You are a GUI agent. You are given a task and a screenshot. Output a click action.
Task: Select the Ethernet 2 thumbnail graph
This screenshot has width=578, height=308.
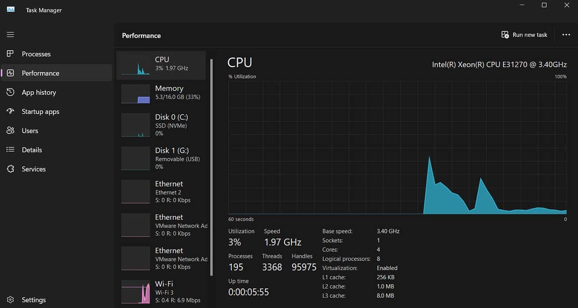[136, 191]
